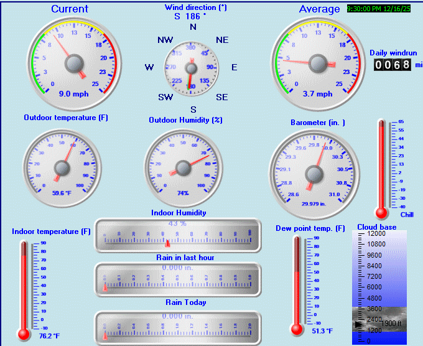Click the Rain in last hour bar gauge
The image size is (423, 346).
pos(177,280)
